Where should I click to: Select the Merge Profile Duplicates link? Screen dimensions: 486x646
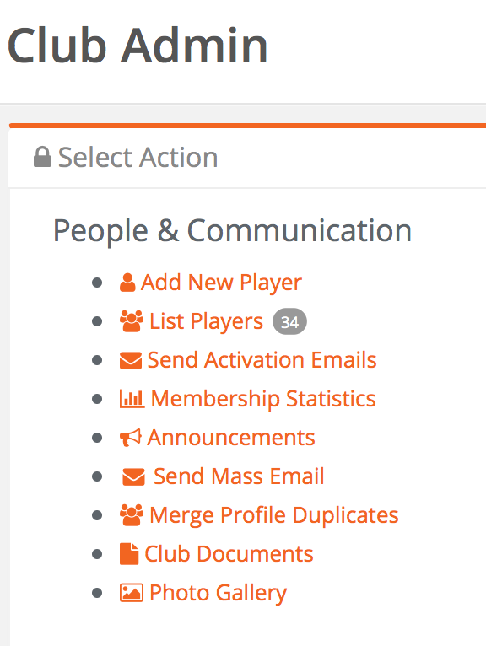(x=274, y=515)
